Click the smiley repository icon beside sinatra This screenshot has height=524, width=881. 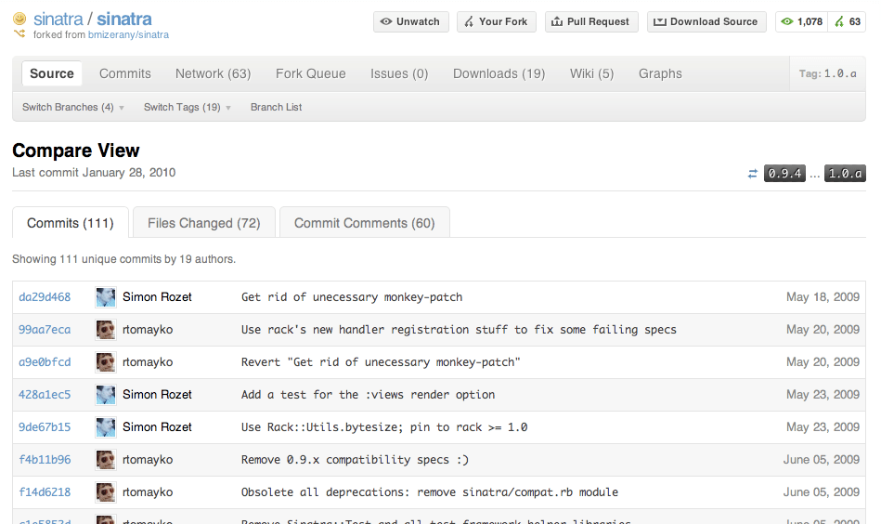[x=19, y=19]
